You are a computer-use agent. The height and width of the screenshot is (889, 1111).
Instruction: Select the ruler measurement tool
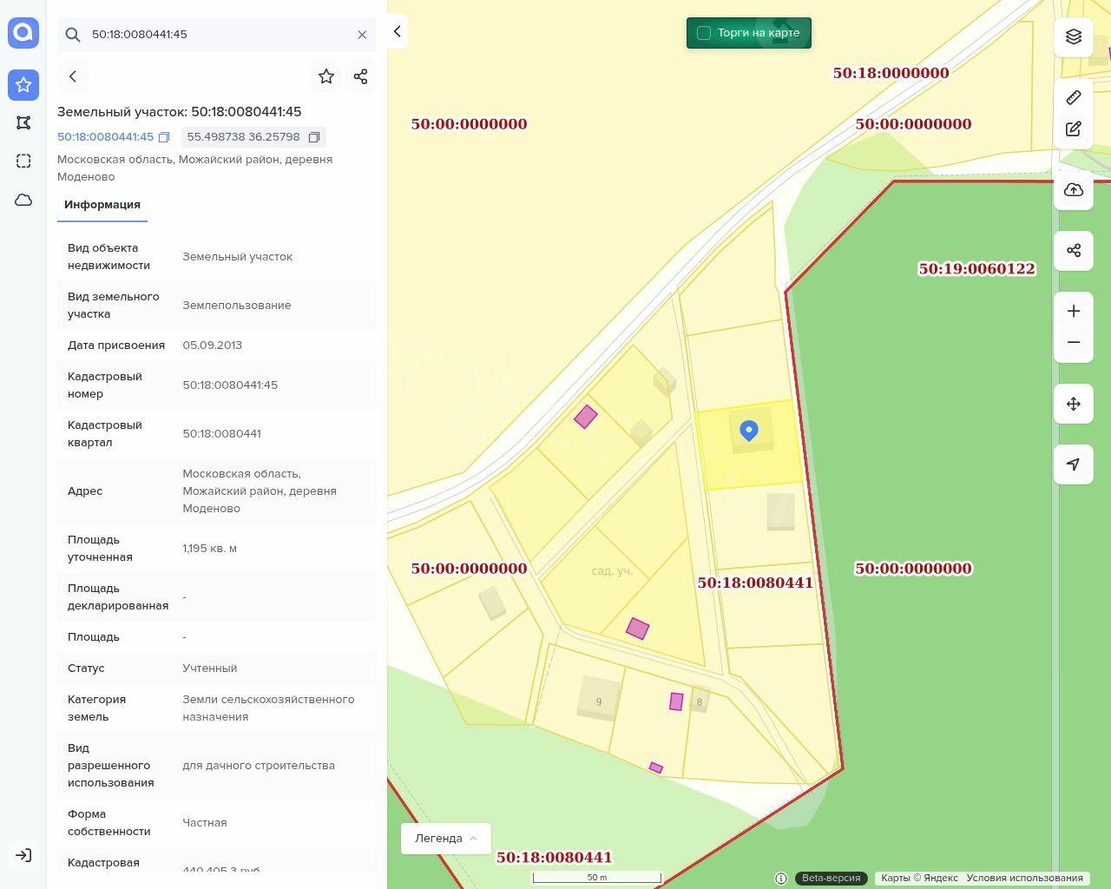(1073, 97)
